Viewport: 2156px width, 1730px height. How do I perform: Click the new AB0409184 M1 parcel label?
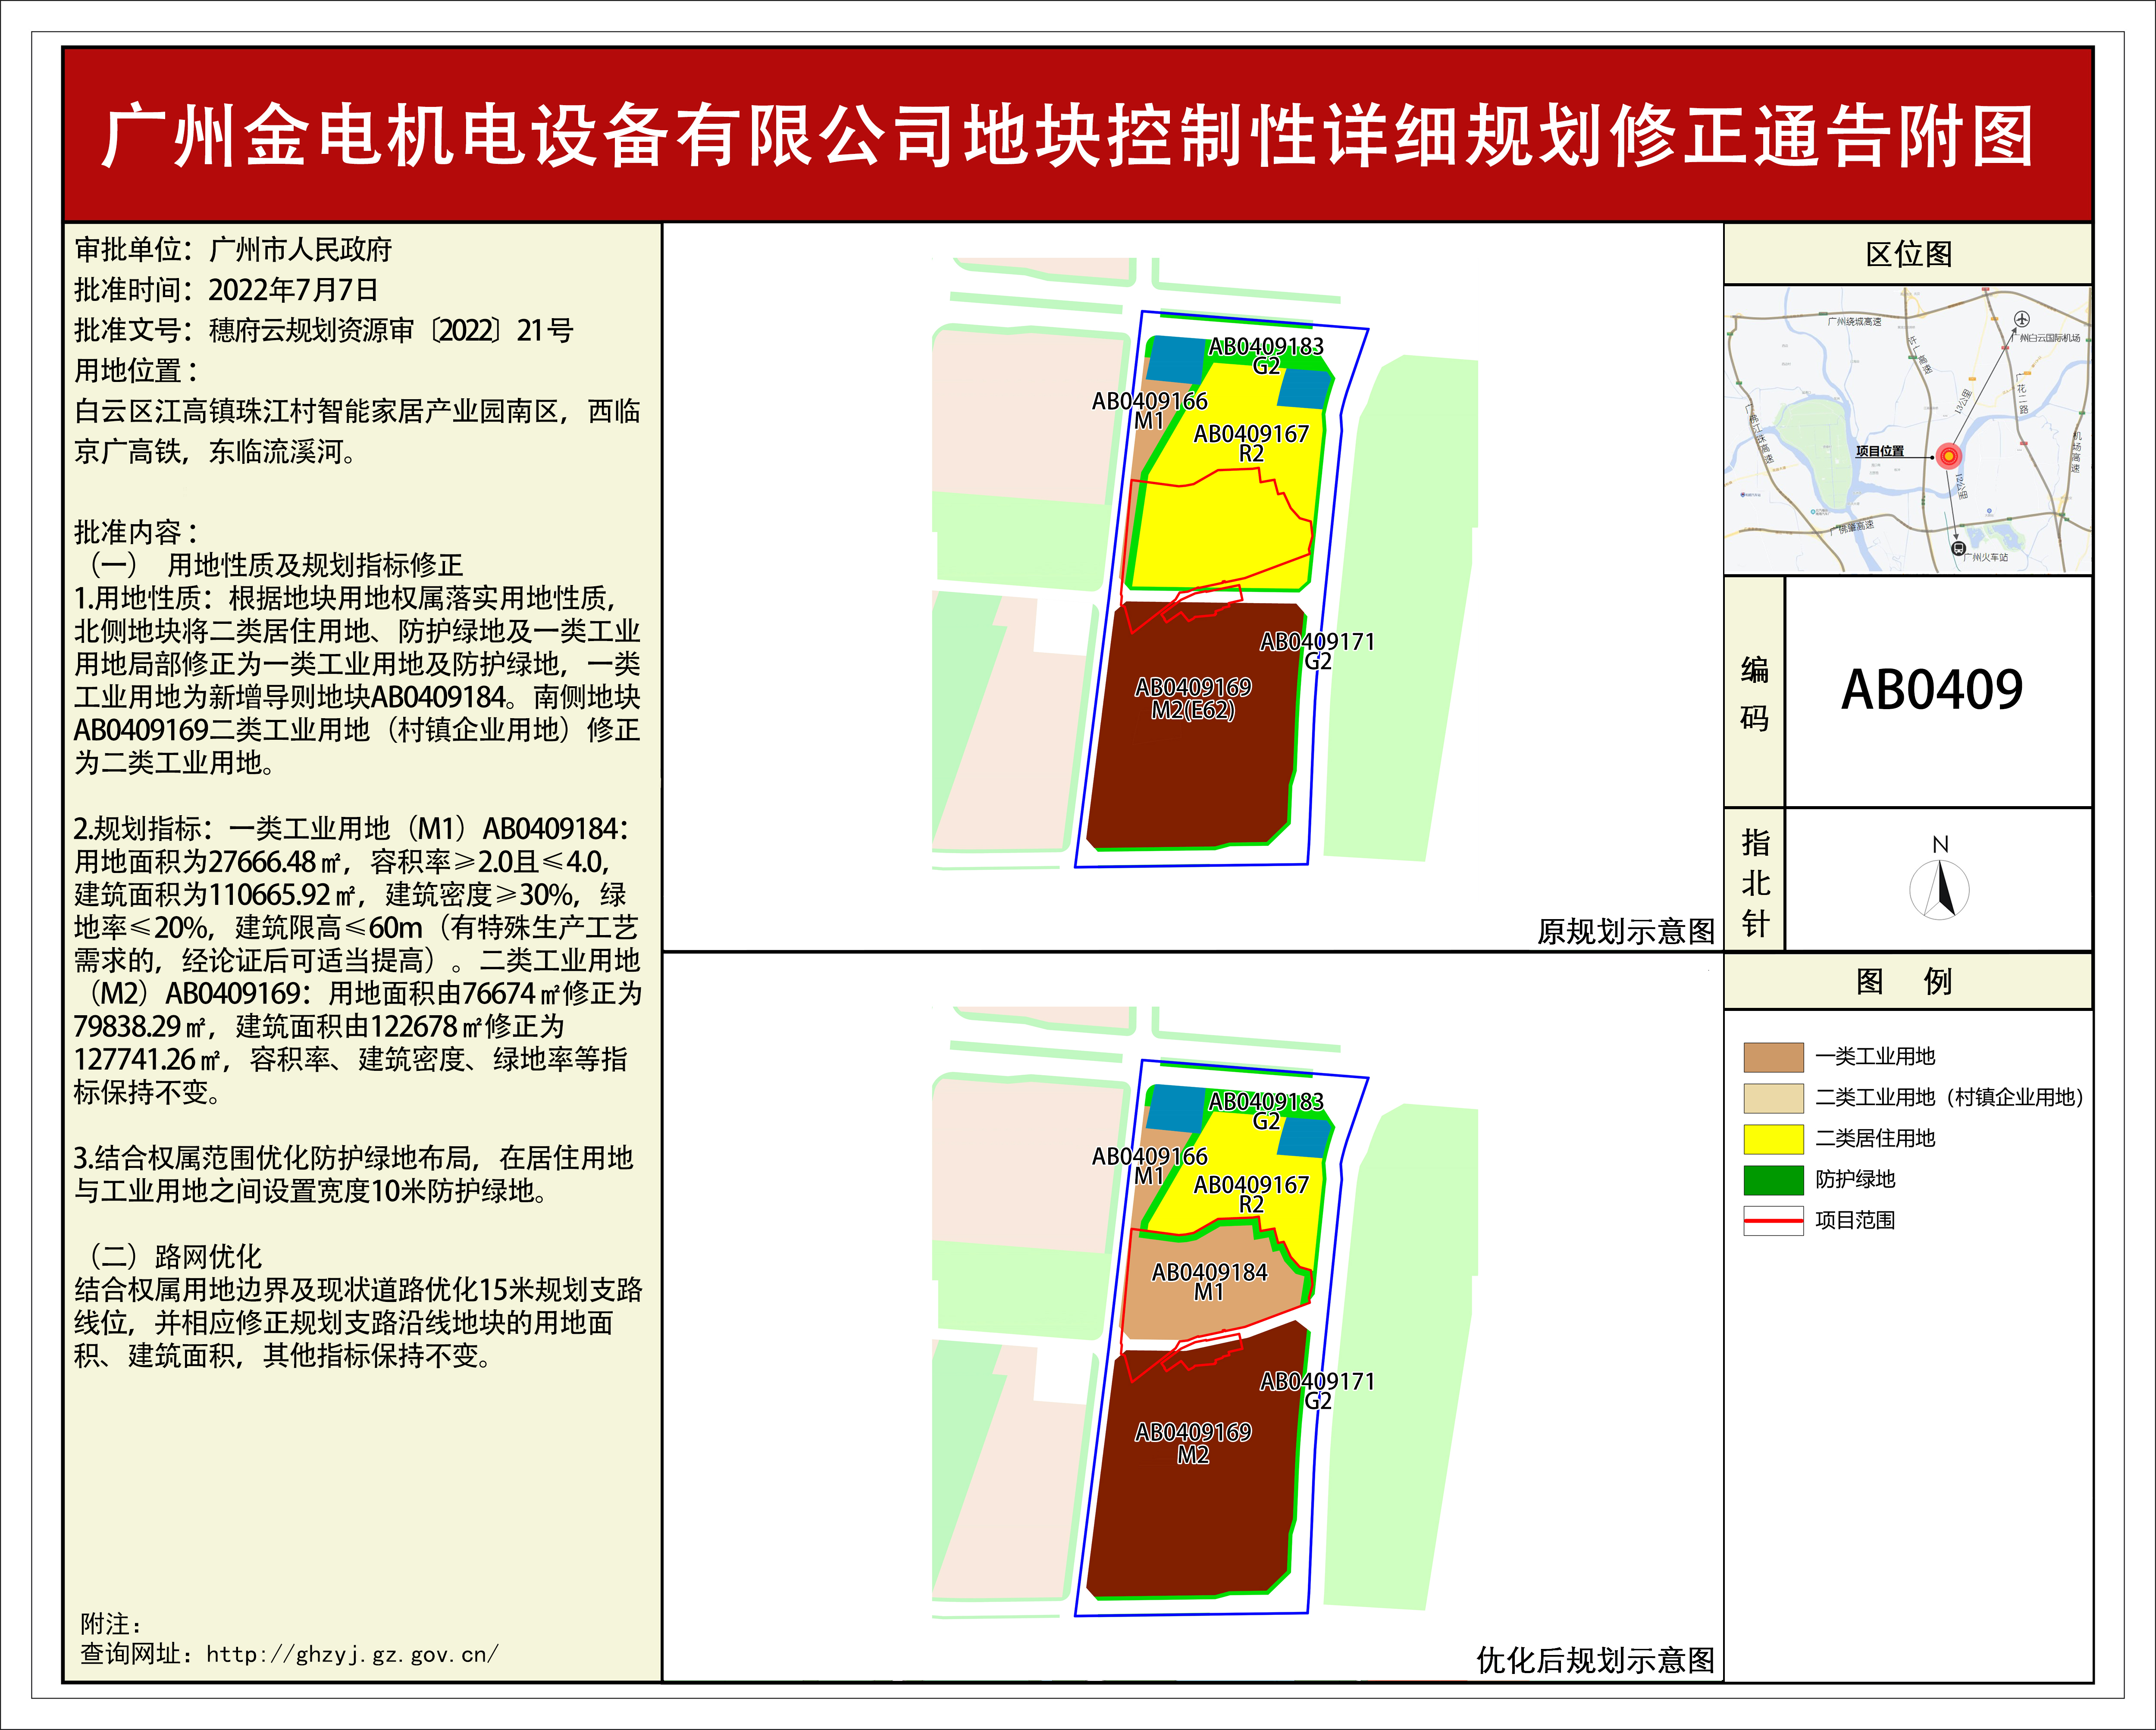[1209, 1282]
